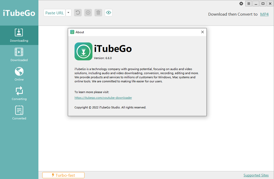Change output format via MP4 link

click(264, 14)
